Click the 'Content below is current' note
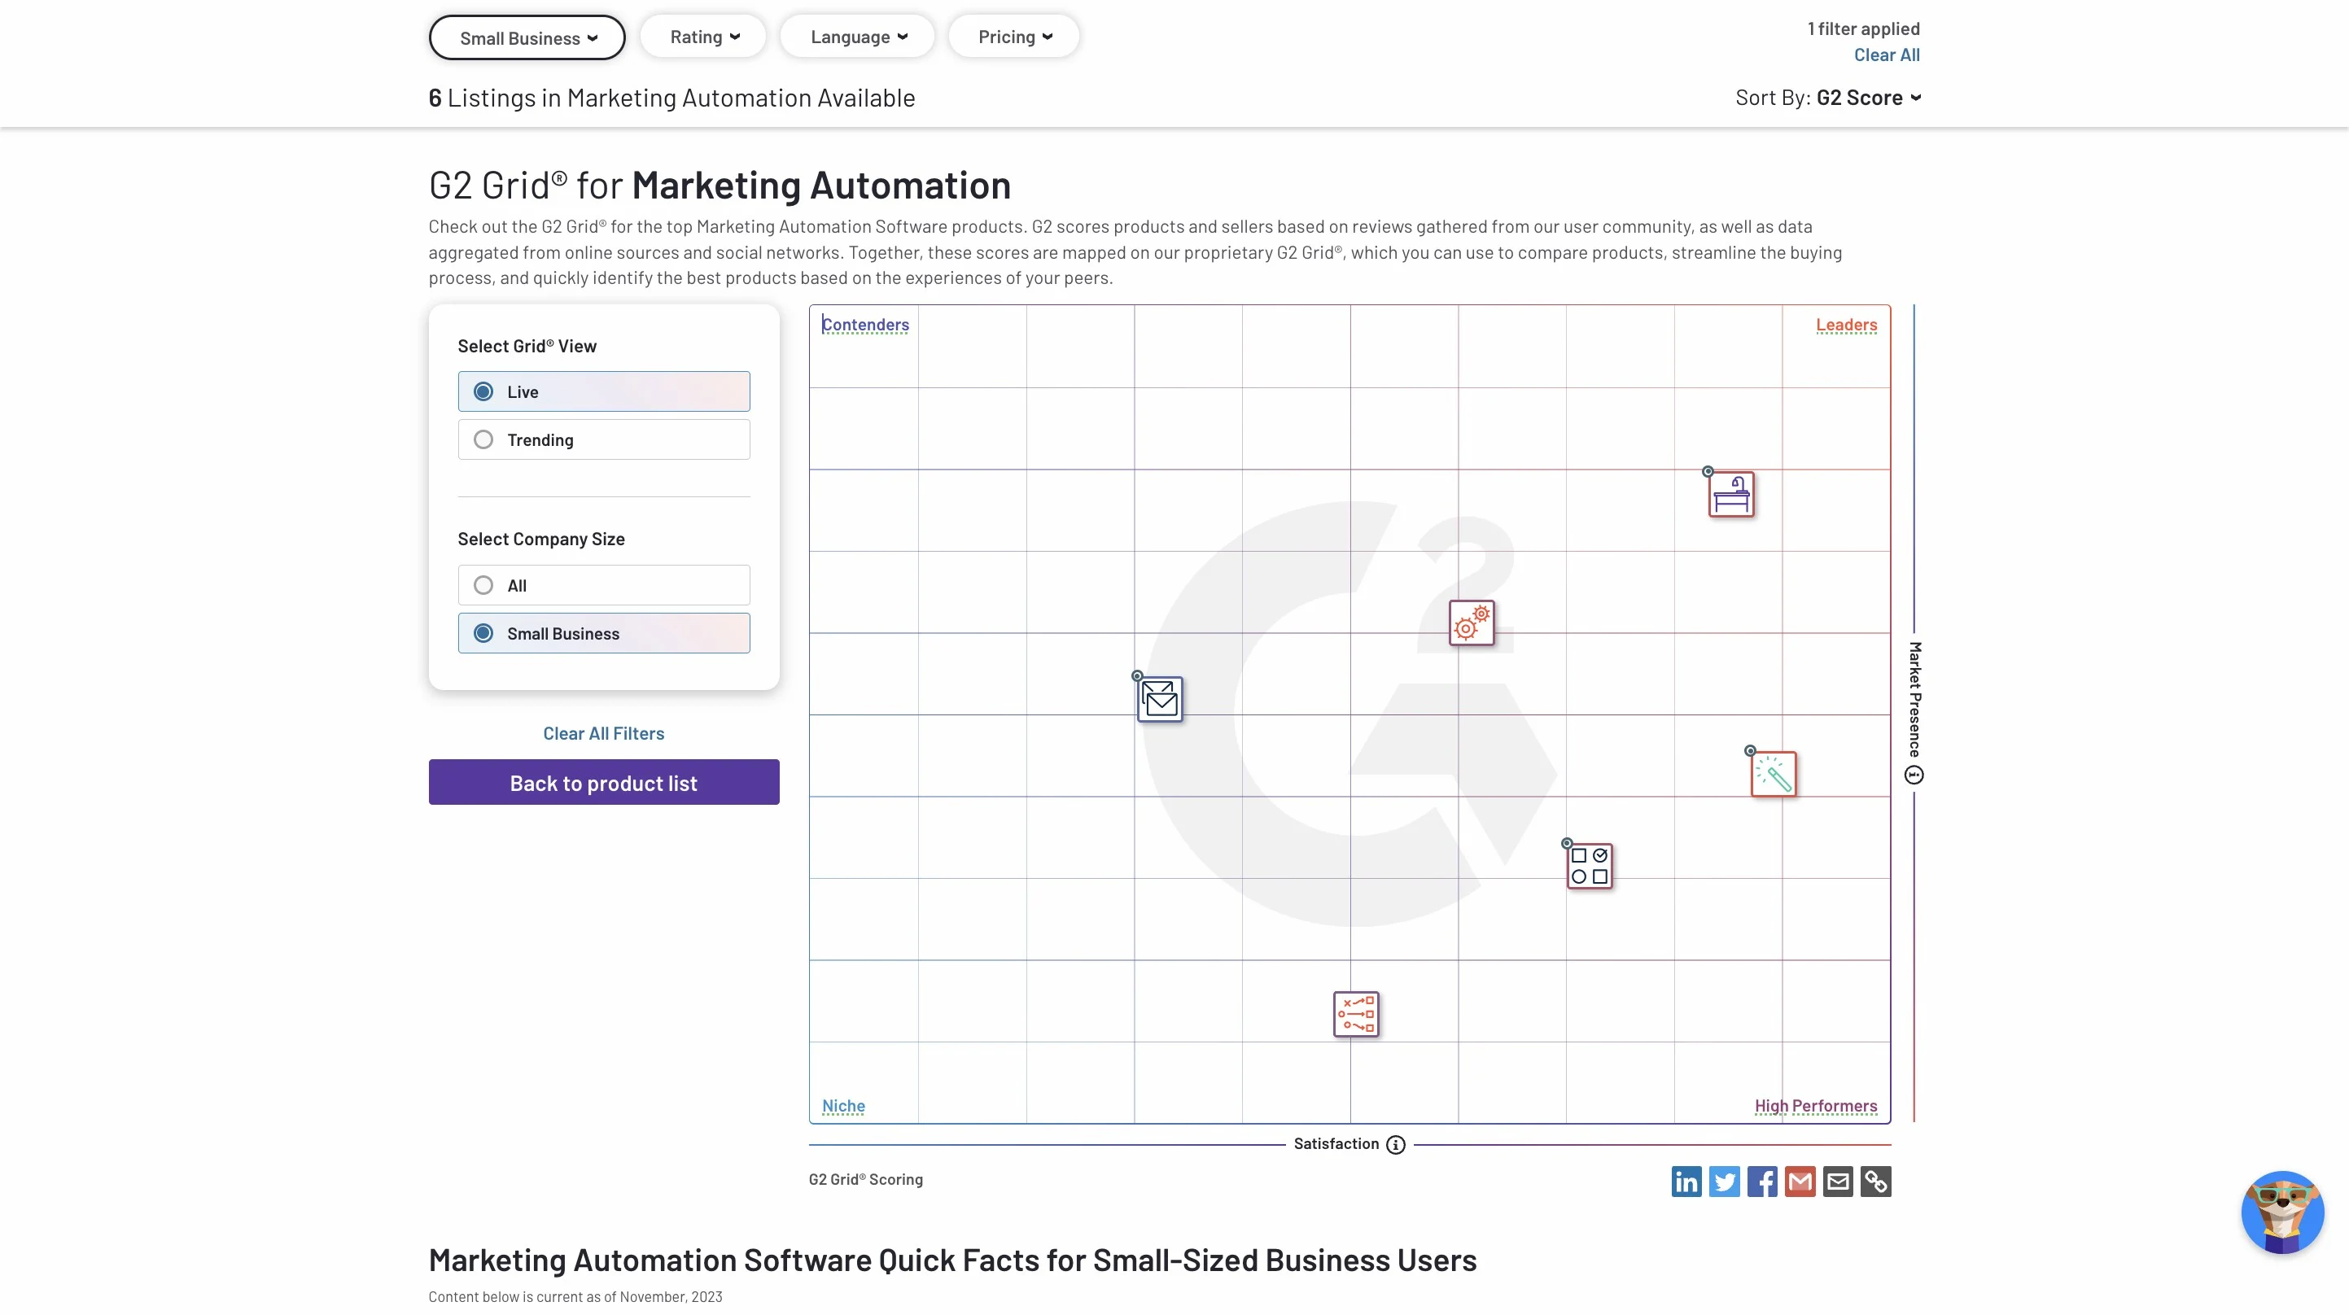Screen dimensions: 2349x1315 click(x=575, y=1297)
